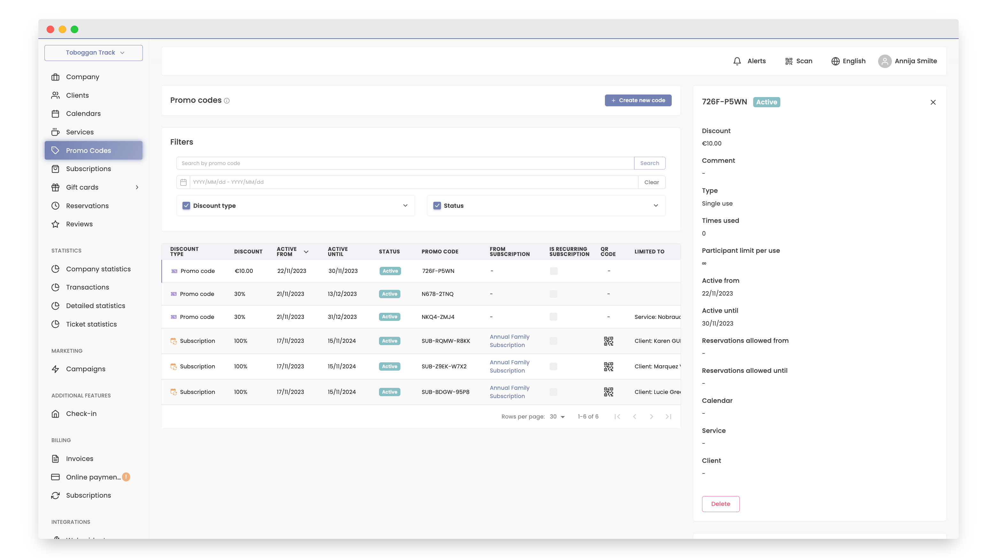Expand the Status filter dropdown arrow
Image resolution: width=997 pixels, height=558 pixels.
(x=656, y=206)
